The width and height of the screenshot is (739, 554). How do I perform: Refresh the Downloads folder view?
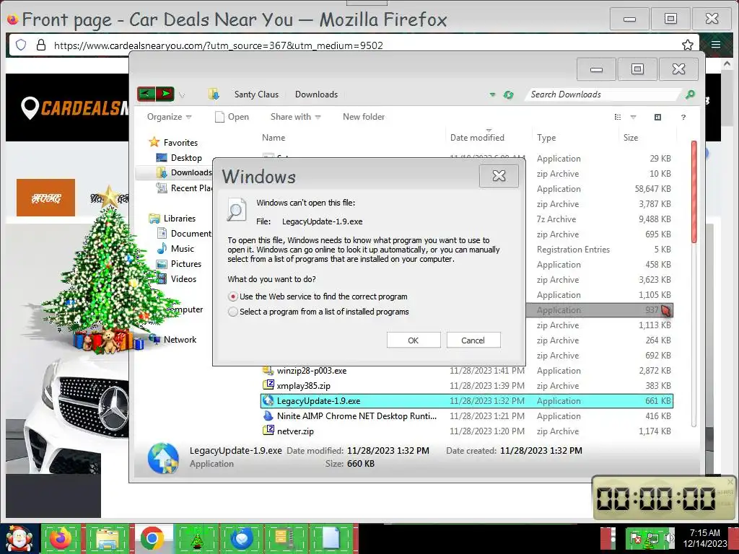pos(508,94)
